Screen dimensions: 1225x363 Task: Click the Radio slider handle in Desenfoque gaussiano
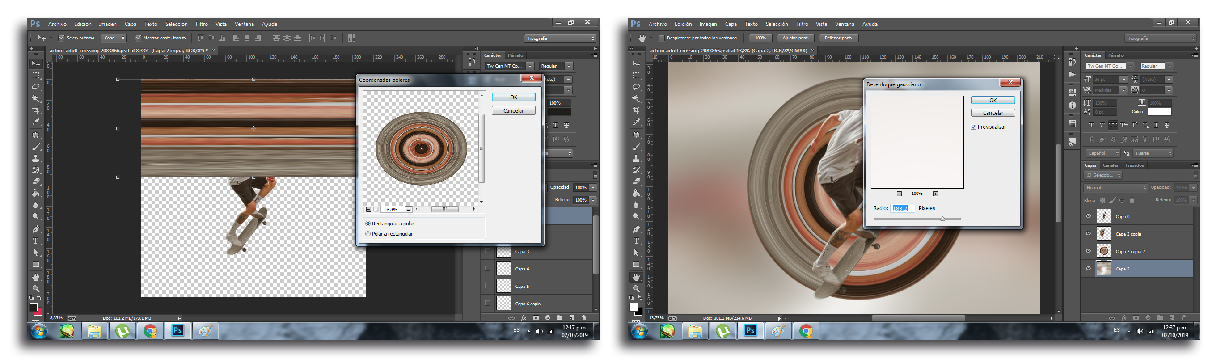(942, 218)
